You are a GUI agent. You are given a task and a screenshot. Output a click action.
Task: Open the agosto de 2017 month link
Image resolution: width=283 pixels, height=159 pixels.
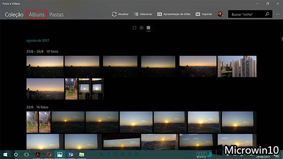(x=38, y=40)
